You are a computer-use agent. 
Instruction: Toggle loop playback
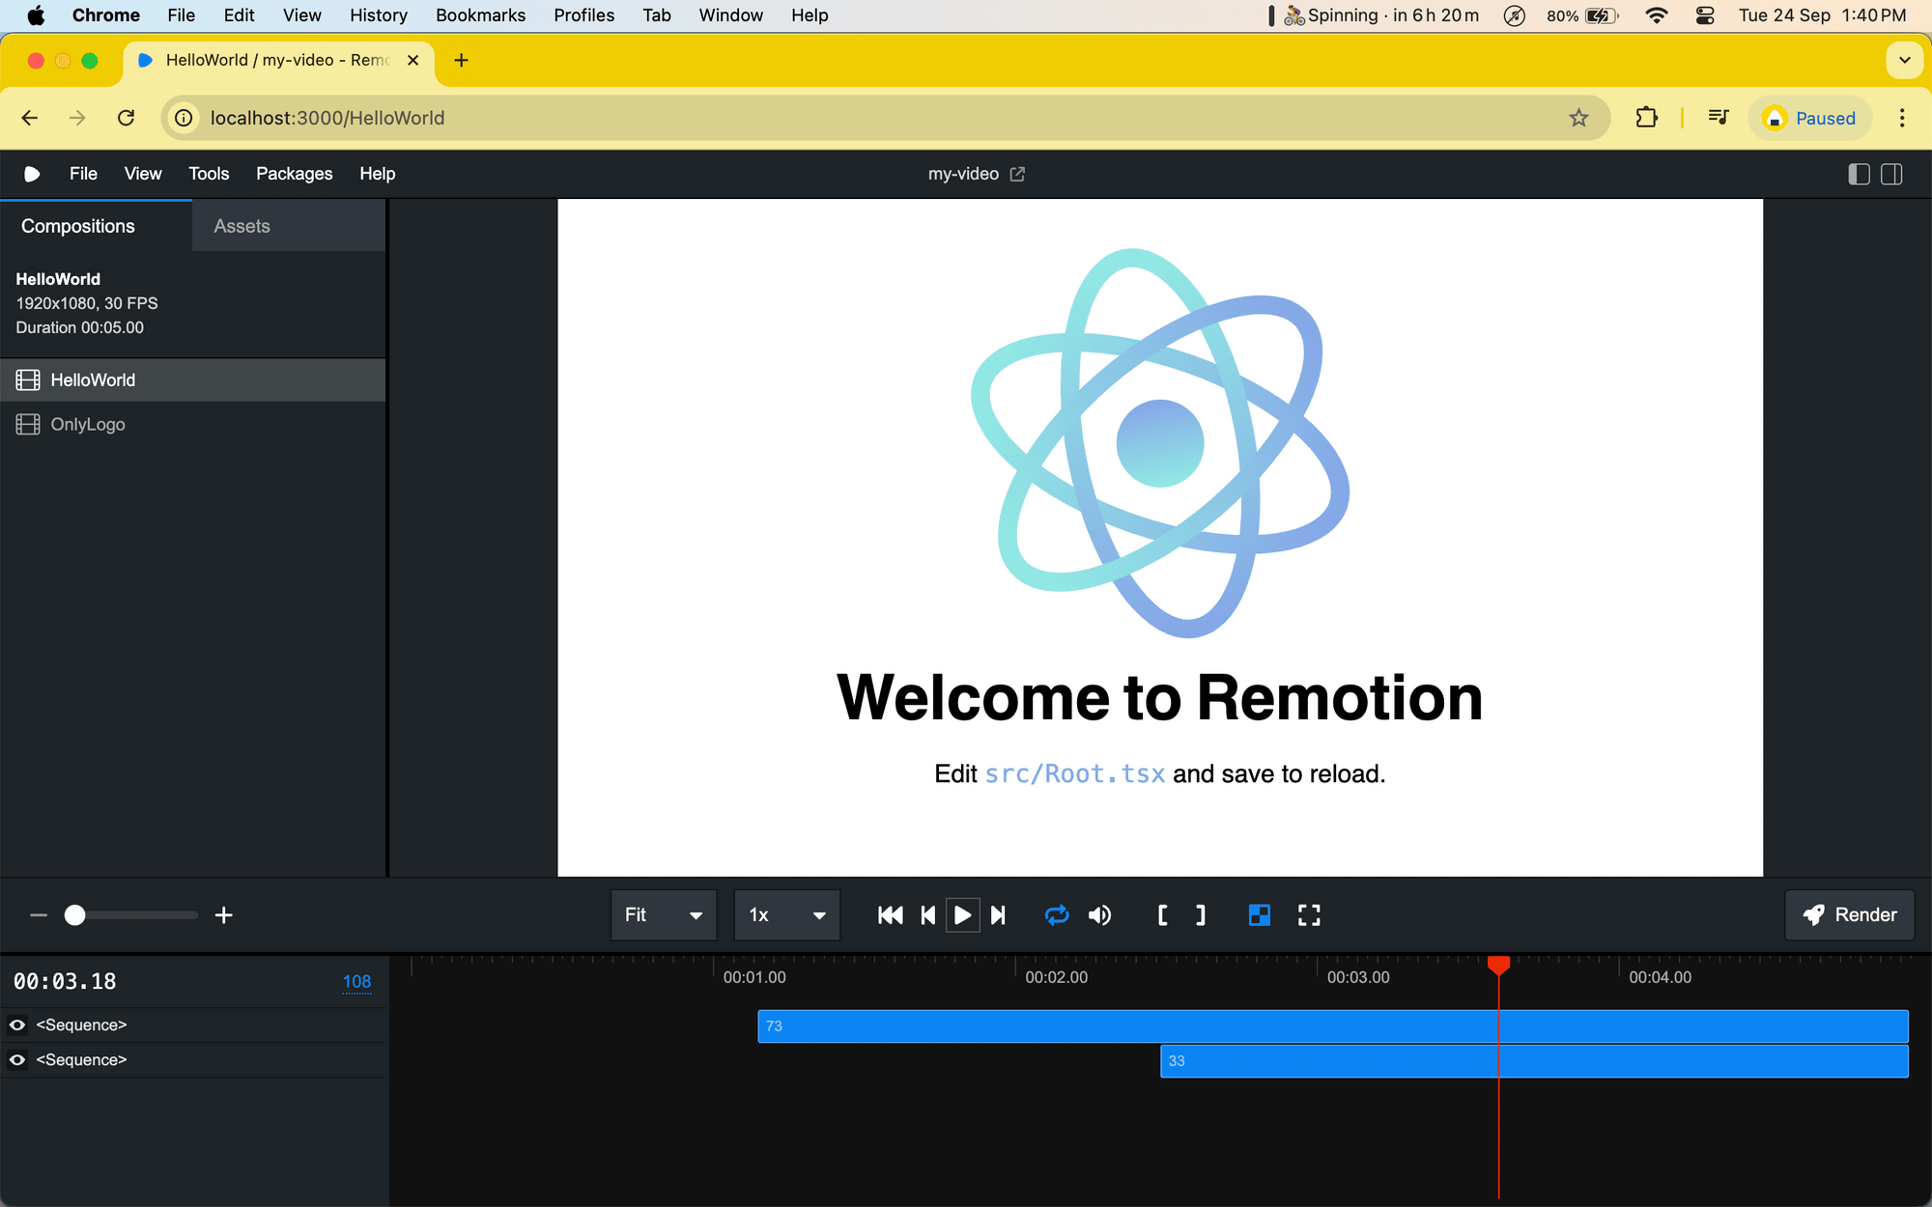tap(1057, 915)
